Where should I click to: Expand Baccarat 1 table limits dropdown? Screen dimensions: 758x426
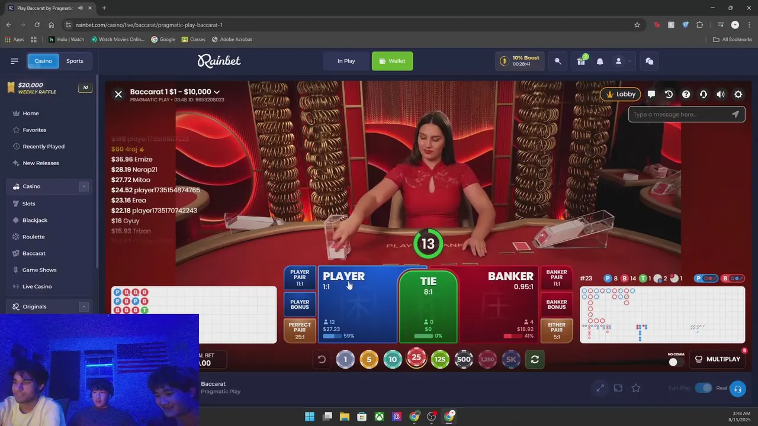coord(217,92)
